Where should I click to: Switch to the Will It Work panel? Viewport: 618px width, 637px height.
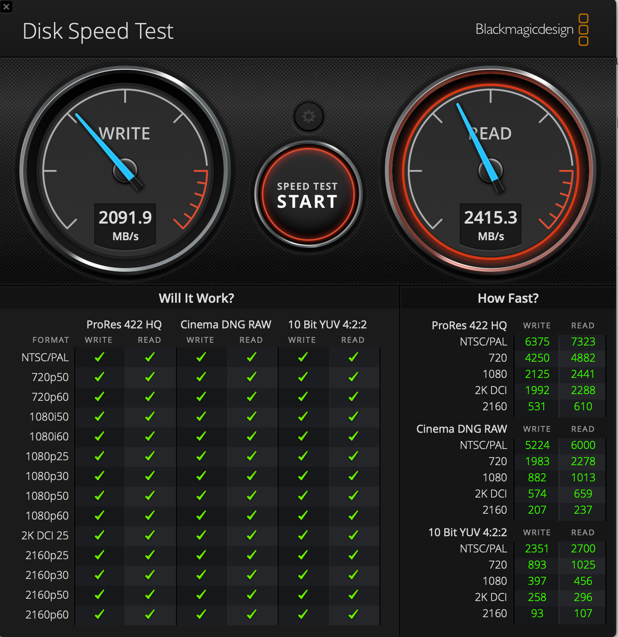click(x=196, y=298)
